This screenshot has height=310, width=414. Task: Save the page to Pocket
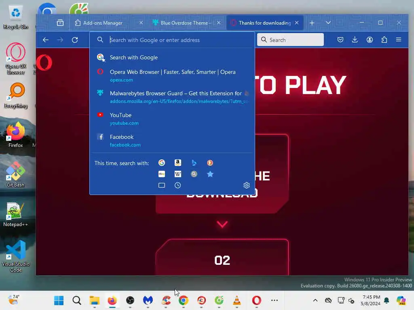pos(340,40)
